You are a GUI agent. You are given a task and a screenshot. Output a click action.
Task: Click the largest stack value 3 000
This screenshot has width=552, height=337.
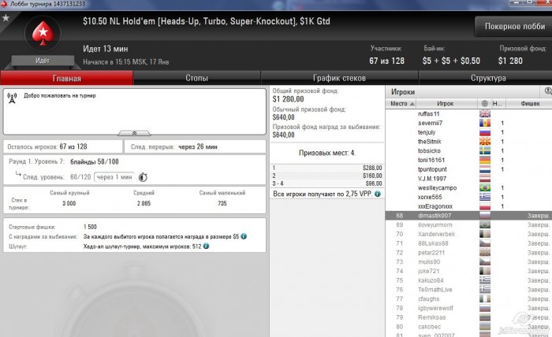pos(69,203)
